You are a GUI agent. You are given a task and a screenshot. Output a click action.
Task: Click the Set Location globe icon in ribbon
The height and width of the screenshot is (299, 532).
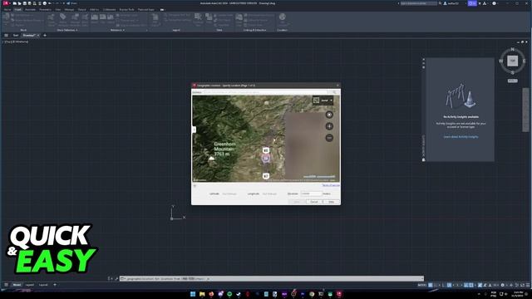point(283,17)
